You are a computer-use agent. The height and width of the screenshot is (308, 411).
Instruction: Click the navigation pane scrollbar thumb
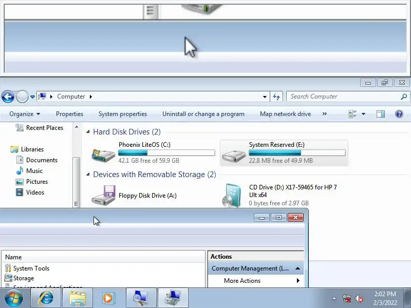click(x=76, y=182)
